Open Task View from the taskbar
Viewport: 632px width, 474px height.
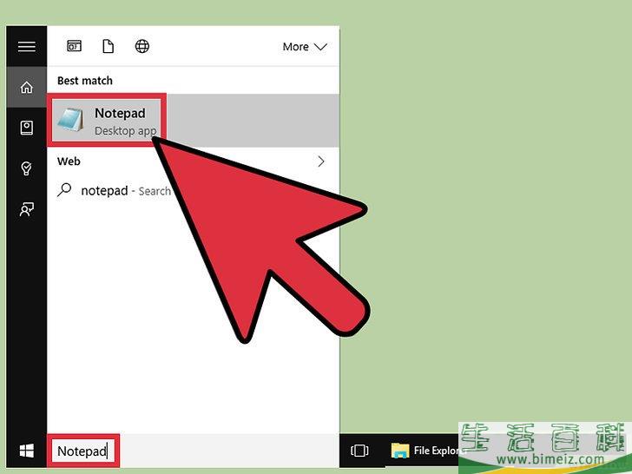[359, 451]
